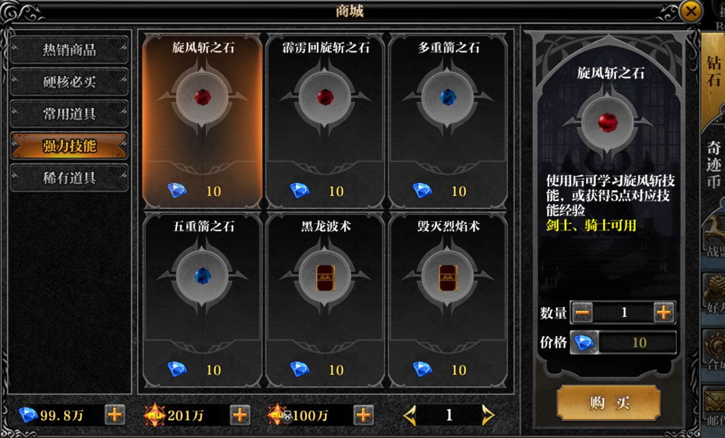Select the 多重箭之石 blue gem item
This screenshot has height=438, width=725.
coord(448,121)
